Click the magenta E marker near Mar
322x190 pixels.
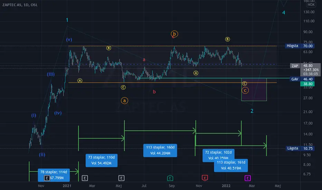point(248,178)
